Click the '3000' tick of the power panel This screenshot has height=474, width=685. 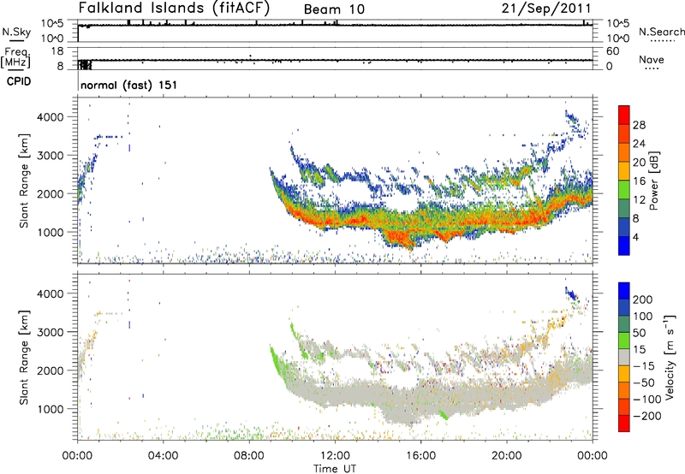[51, 156]
